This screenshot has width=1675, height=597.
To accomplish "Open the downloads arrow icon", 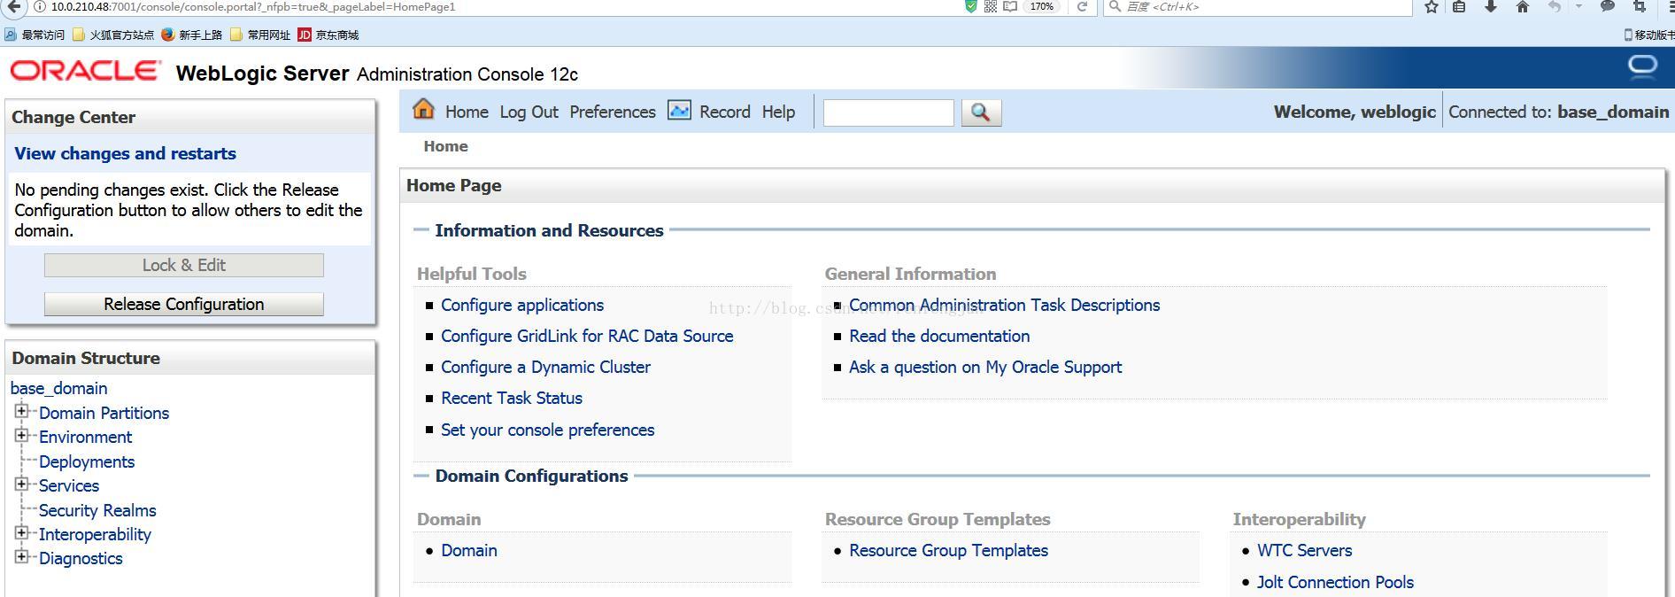I will [x=1491, y=6].
